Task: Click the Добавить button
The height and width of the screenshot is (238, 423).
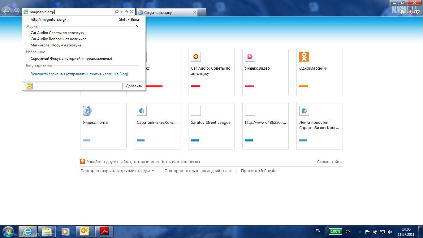Action: [x=134, y=86]
